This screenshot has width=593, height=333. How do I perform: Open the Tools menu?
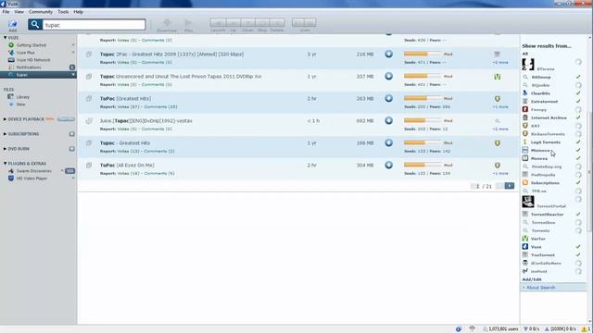coord(63,12)
